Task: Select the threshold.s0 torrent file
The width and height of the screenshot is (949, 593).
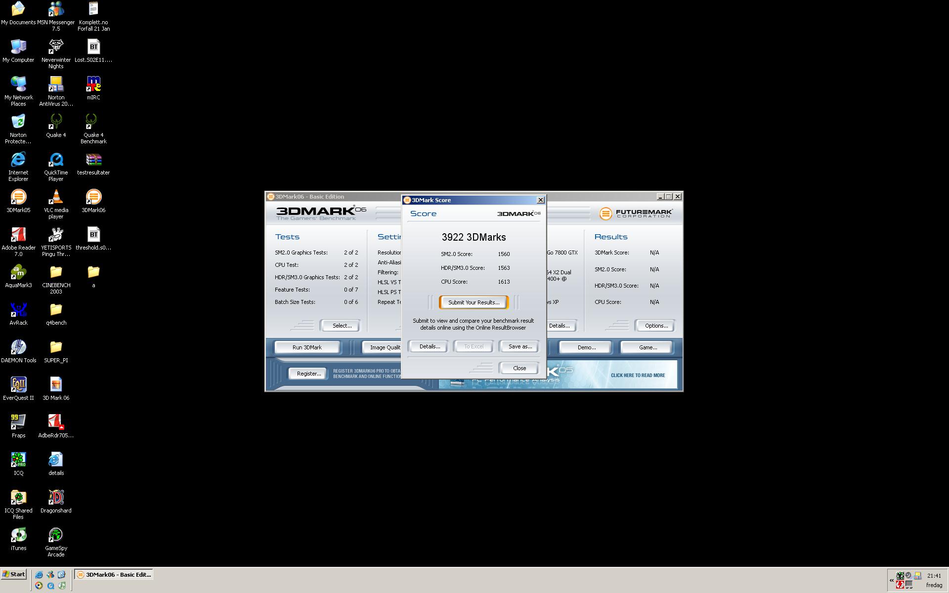Action: point(93,239)
